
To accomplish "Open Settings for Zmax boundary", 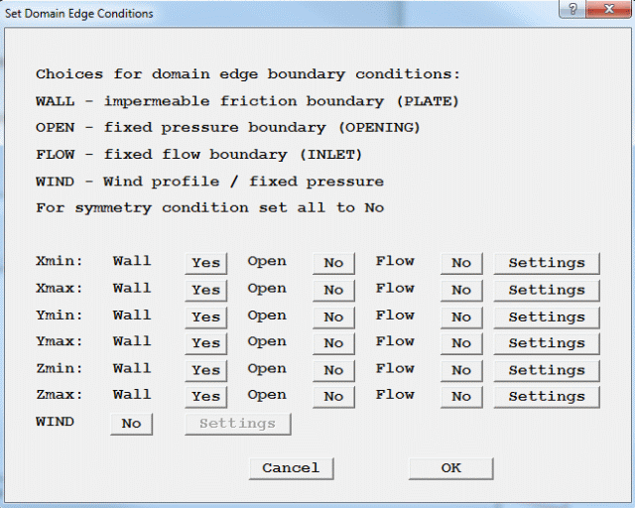I will (x=547, y=396).
